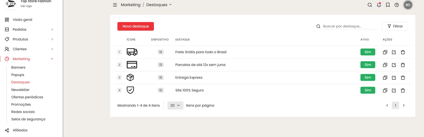Viewport: 424px width, 137px height.
Task: Edit the Site 100% Seguro highlight
Action: [x=394, y=91]
